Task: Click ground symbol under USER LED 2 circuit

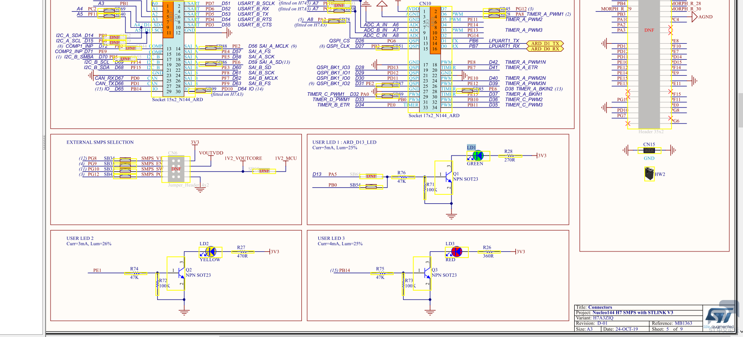Action: [184, 312]
